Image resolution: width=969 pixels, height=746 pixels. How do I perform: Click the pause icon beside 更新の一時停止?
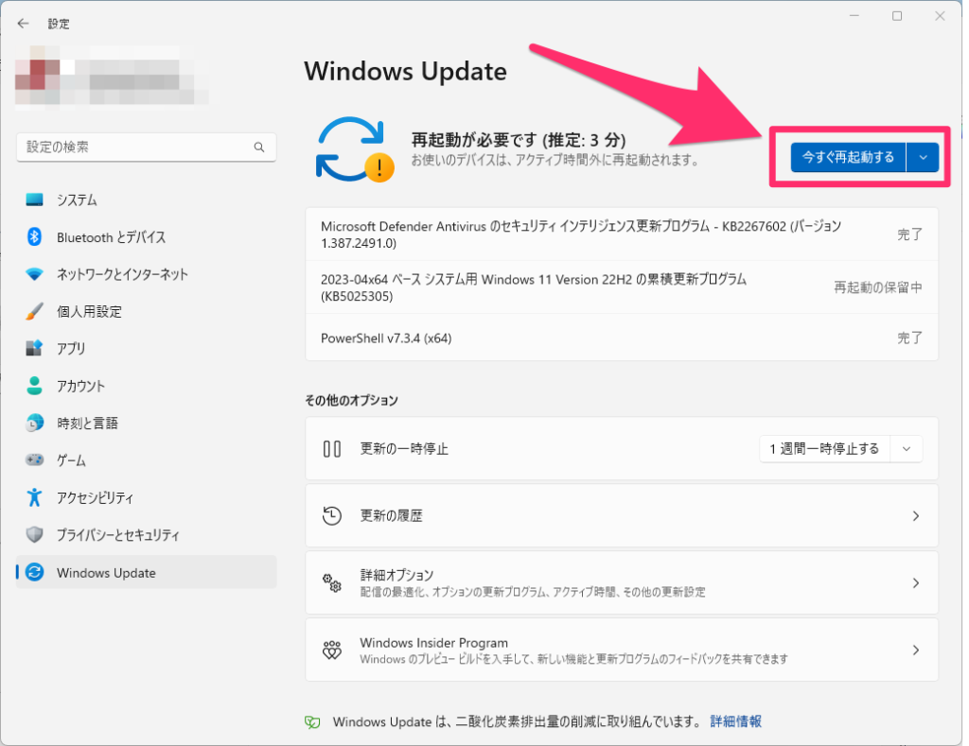click(x=332, y=448)
